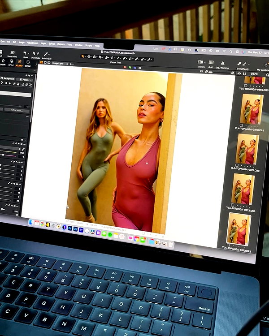Toggle browser eye visibility icon
The height and width of the screenshot is (336, 269).
tap(239, 73)
